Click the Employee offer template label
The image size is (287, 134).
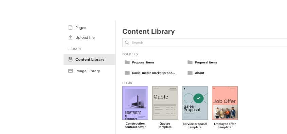[225, 126]
